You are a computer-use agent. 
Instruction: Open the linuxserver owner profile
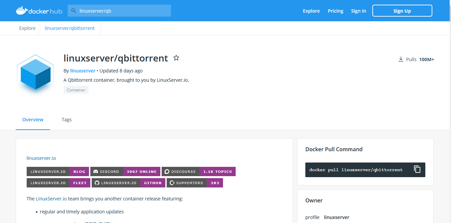[x=337, y=217]
